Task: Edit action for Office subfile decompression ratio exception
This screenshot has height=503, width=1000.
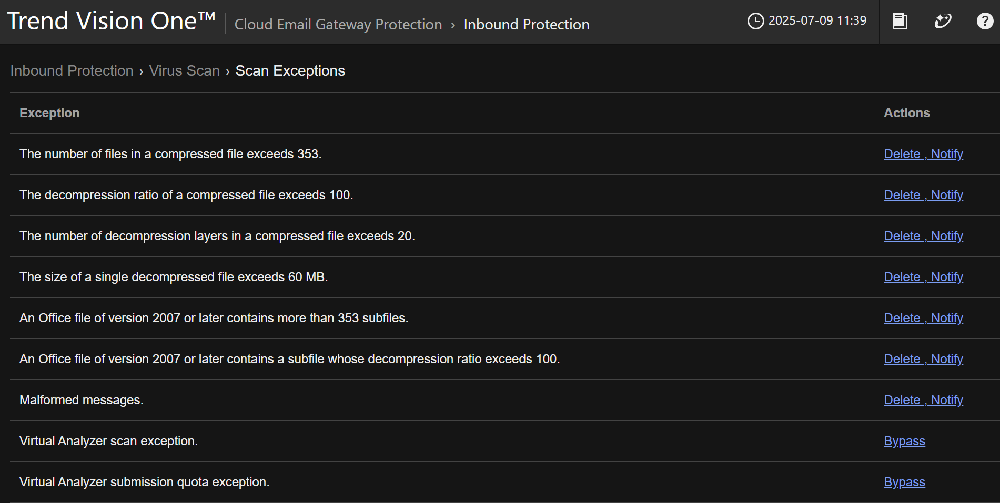Action: click(x=923, y=359)
